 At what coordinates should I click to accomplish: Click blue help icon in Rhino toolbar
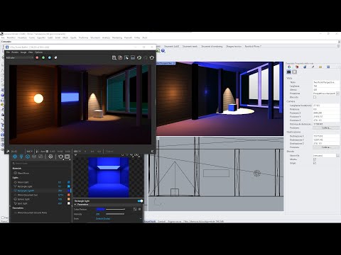click(163, 50)
